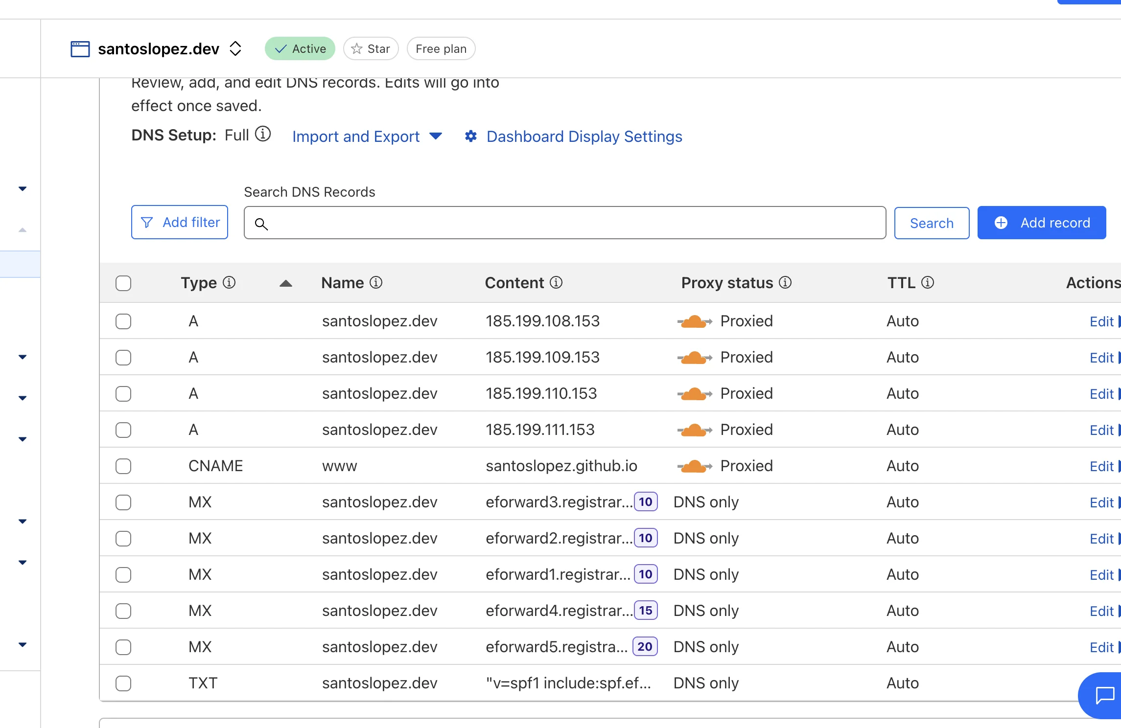Select the TXT spf record checkbox
1121x728 pixels.
pos(123,683)
